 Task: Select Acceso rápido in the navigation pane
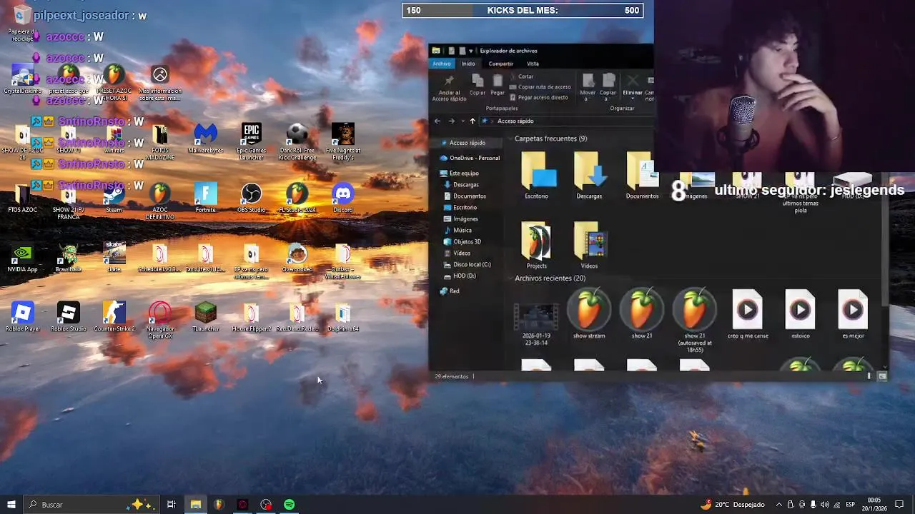point(467,143)
